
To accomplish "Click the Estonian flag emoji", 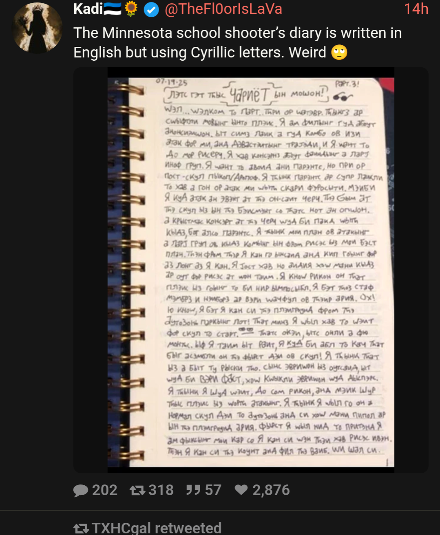I will point(113,9).
